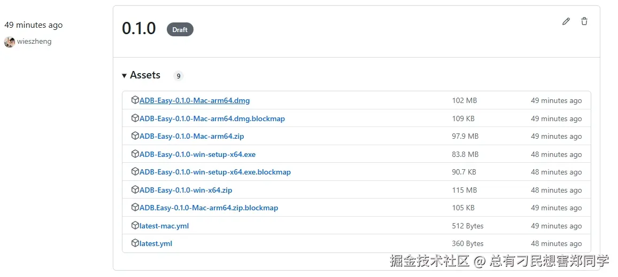This screenshot has height=277, width=618.
Task: Open the wieszheng avatar image
Action: pyautogui.click(x=10, y=42)
